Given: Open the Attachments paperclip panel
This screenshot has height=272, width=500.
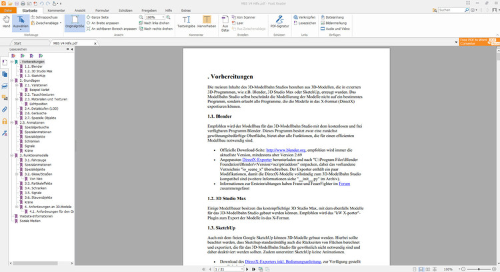Looking at the screenshot, I should (x=5, y=110).
